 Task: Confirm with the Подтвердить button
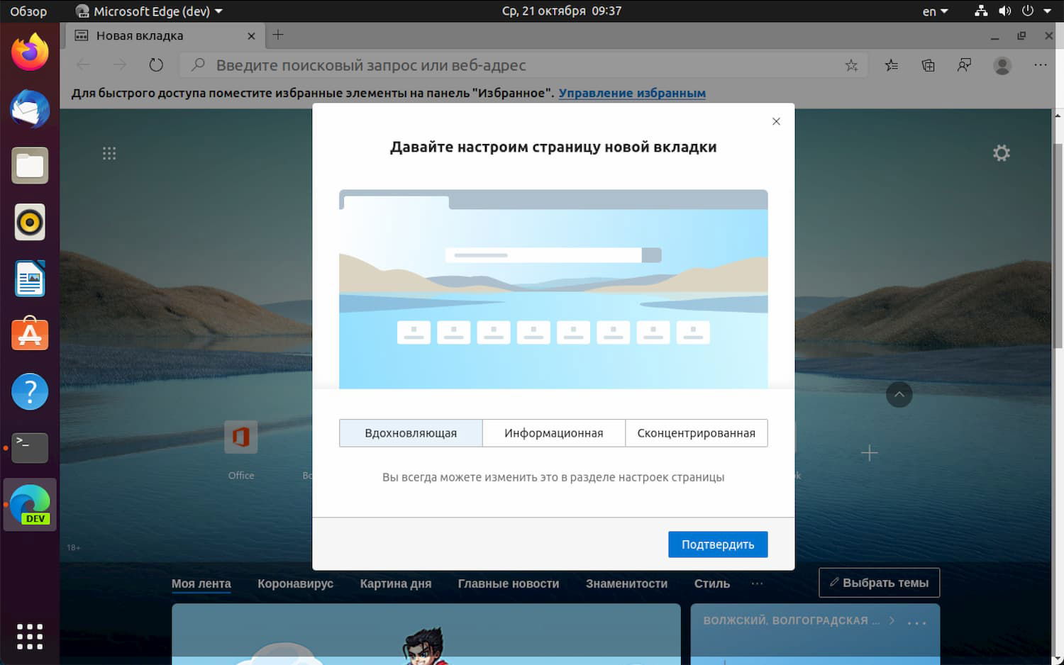click(x=717, y=544)
